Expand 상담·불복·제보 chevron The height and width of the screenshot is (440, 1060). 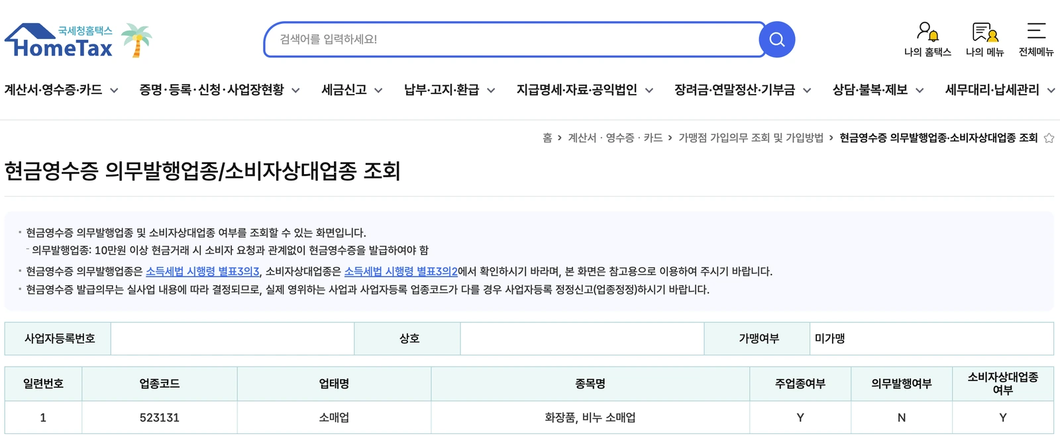(x=920, y=91)
